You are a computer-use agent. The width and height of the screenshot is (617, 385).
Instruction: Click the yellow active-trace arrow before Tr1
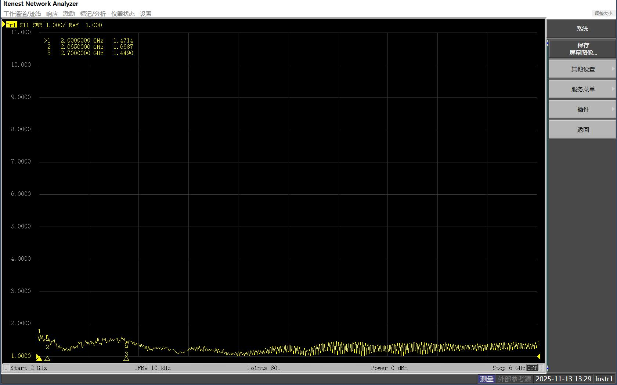tap(4, 25)
